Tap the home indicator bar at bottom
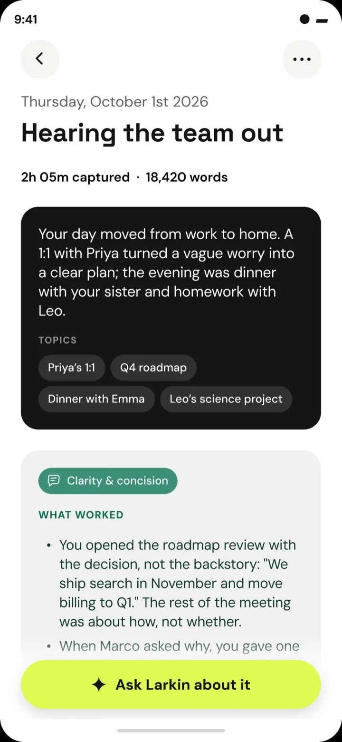342x742 pixels. pyautogui.click(x=171, y=731)
